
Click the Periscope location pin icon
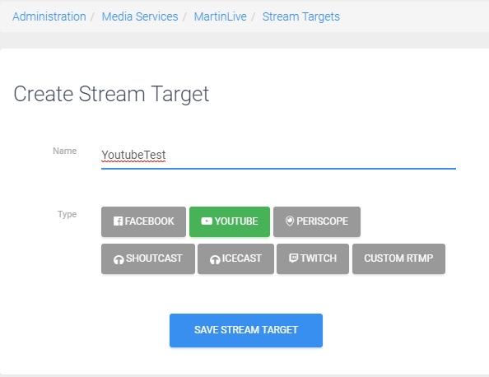pyautogui.click(x=290, y=221)
